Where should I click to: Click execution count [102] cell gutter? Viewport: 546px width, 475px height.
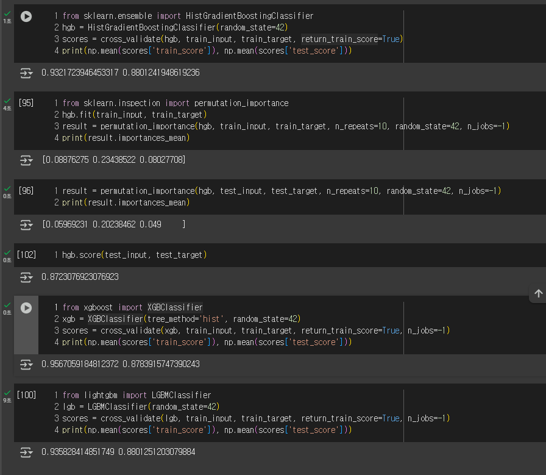point(26,255)
